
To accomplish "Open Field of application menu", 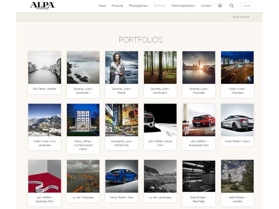I will point(183,6).
